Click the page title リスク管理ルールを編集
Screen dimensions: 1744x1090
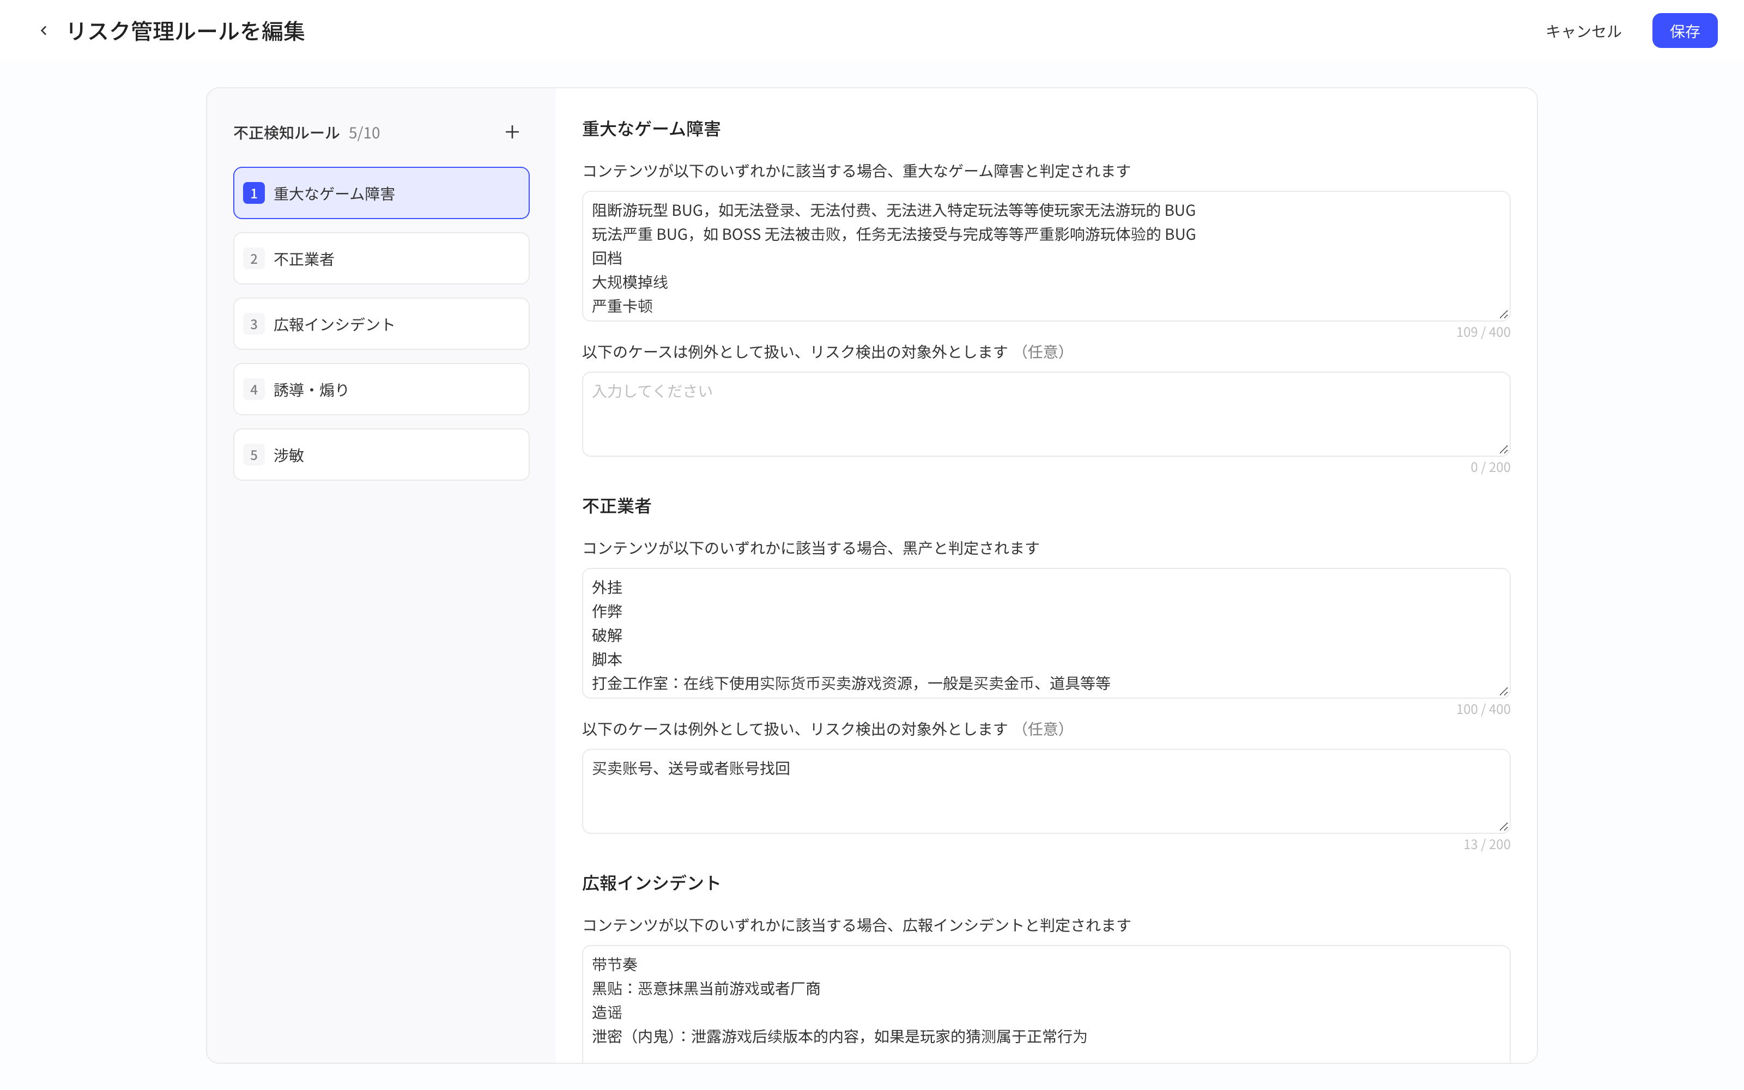[185, 31]
